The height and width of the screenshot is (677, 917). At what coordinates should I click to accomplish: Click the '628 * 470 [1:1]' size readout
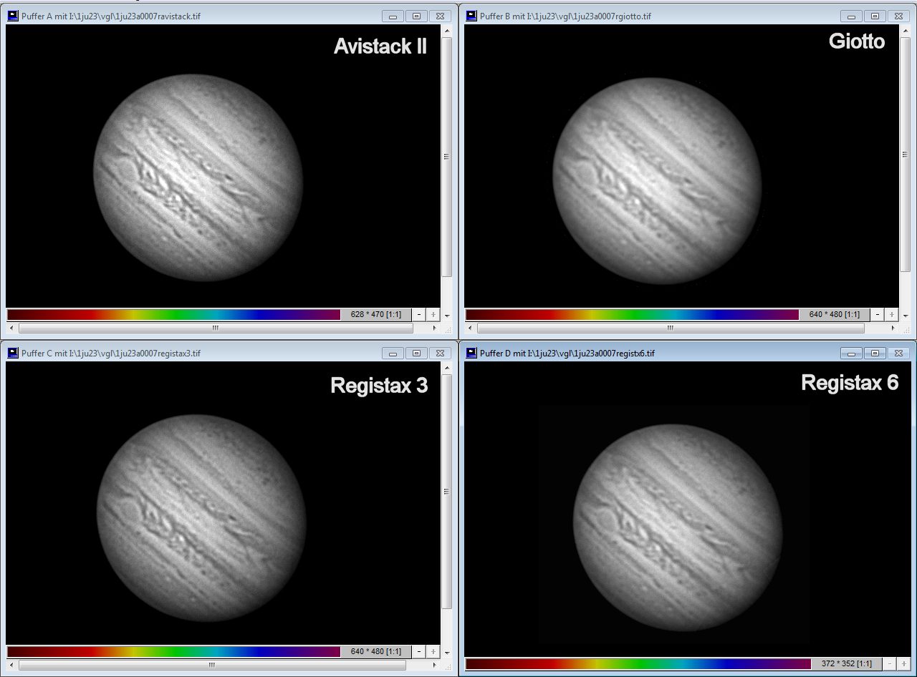coord(376,315)
